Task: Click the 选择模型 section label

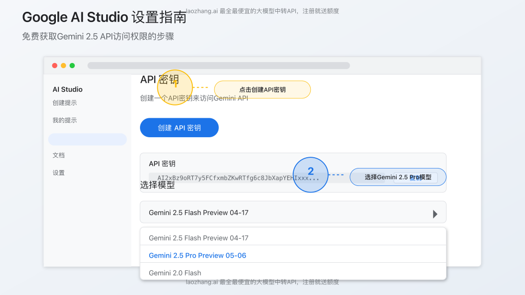Action: click(157, 185)
